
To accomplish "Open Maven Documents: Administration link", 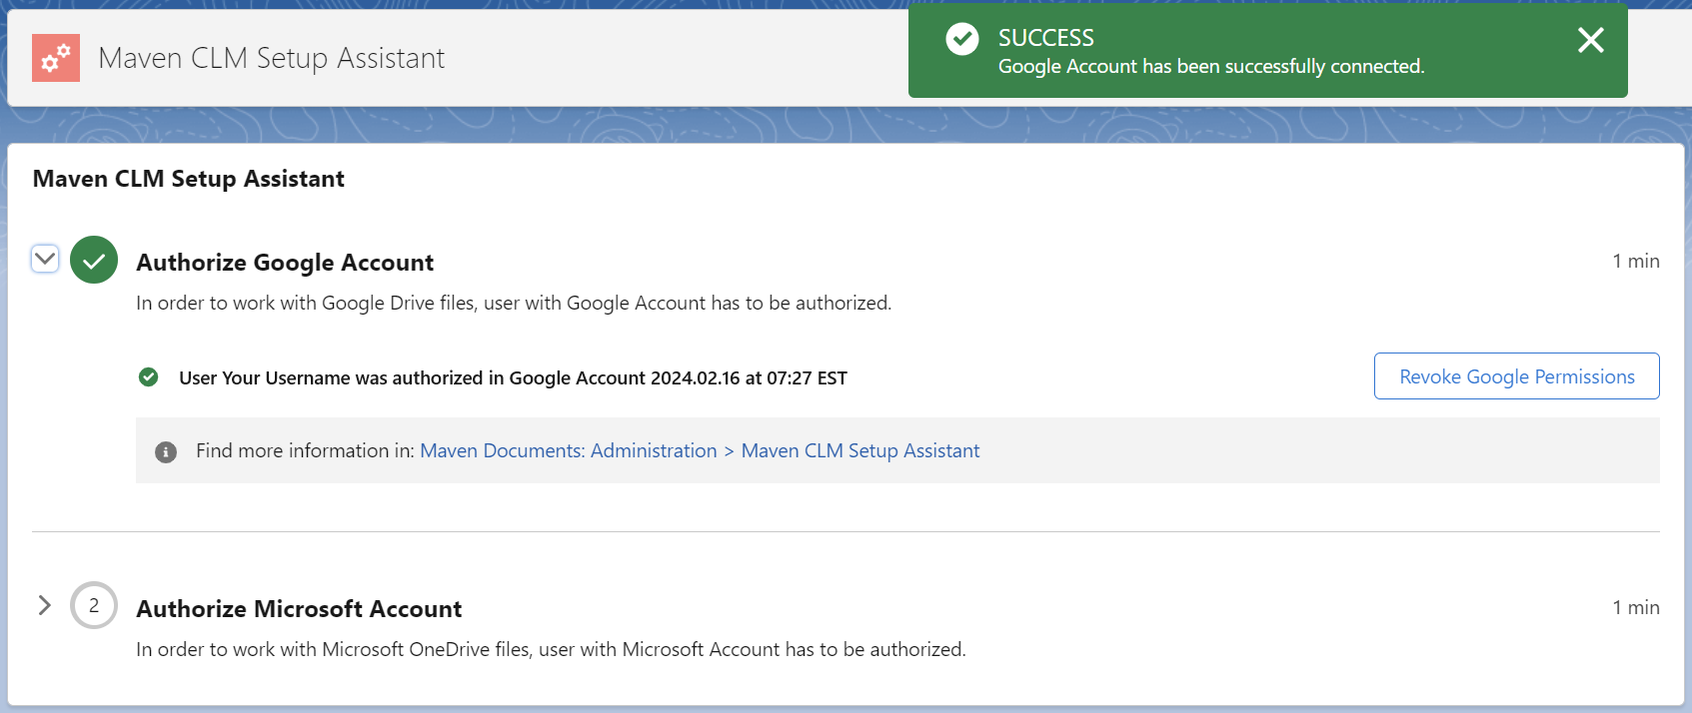I will (x=569, y=450).
